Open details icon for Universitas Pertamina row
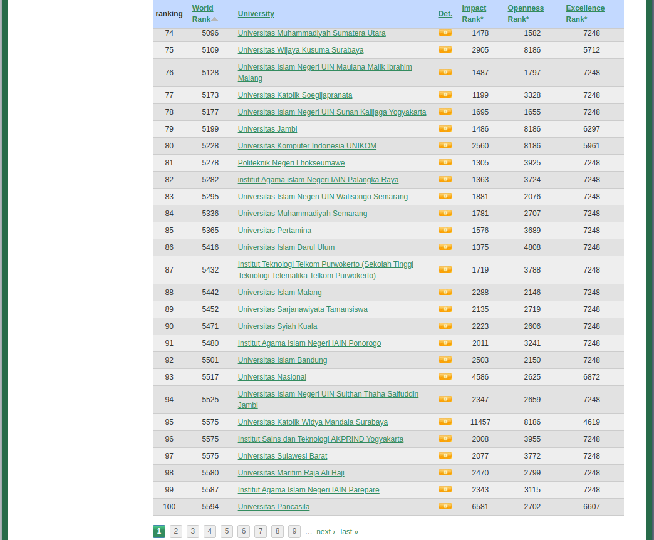This screenshot has height=540, width=654. [445, 230]
